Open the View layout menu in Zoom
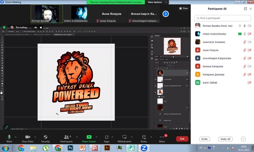 (x=184, y=8)
